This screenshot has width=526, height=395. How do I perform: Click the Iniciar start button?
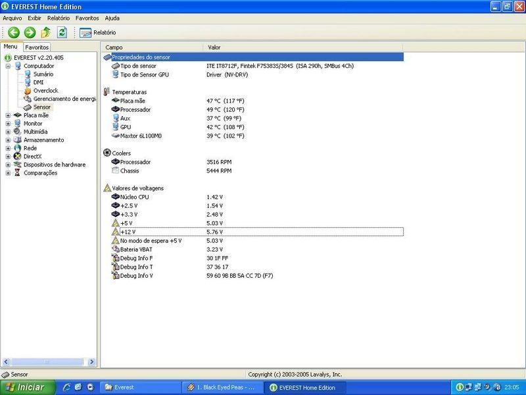pyautogui.click(x=25, y=388)
